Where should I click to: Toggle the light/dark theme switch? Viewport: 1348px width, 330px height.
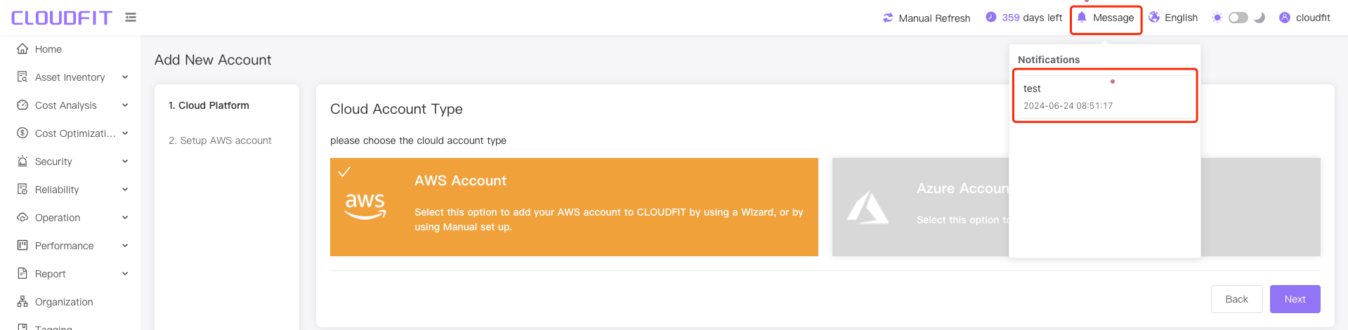click(1238, 18)
